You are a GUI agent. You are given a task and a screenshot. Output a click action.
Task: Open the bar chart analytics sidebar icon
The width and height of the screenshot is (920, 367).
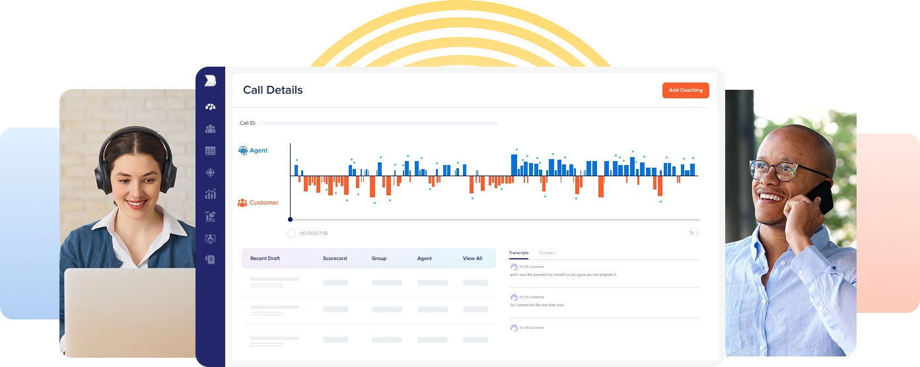point(210,194)
